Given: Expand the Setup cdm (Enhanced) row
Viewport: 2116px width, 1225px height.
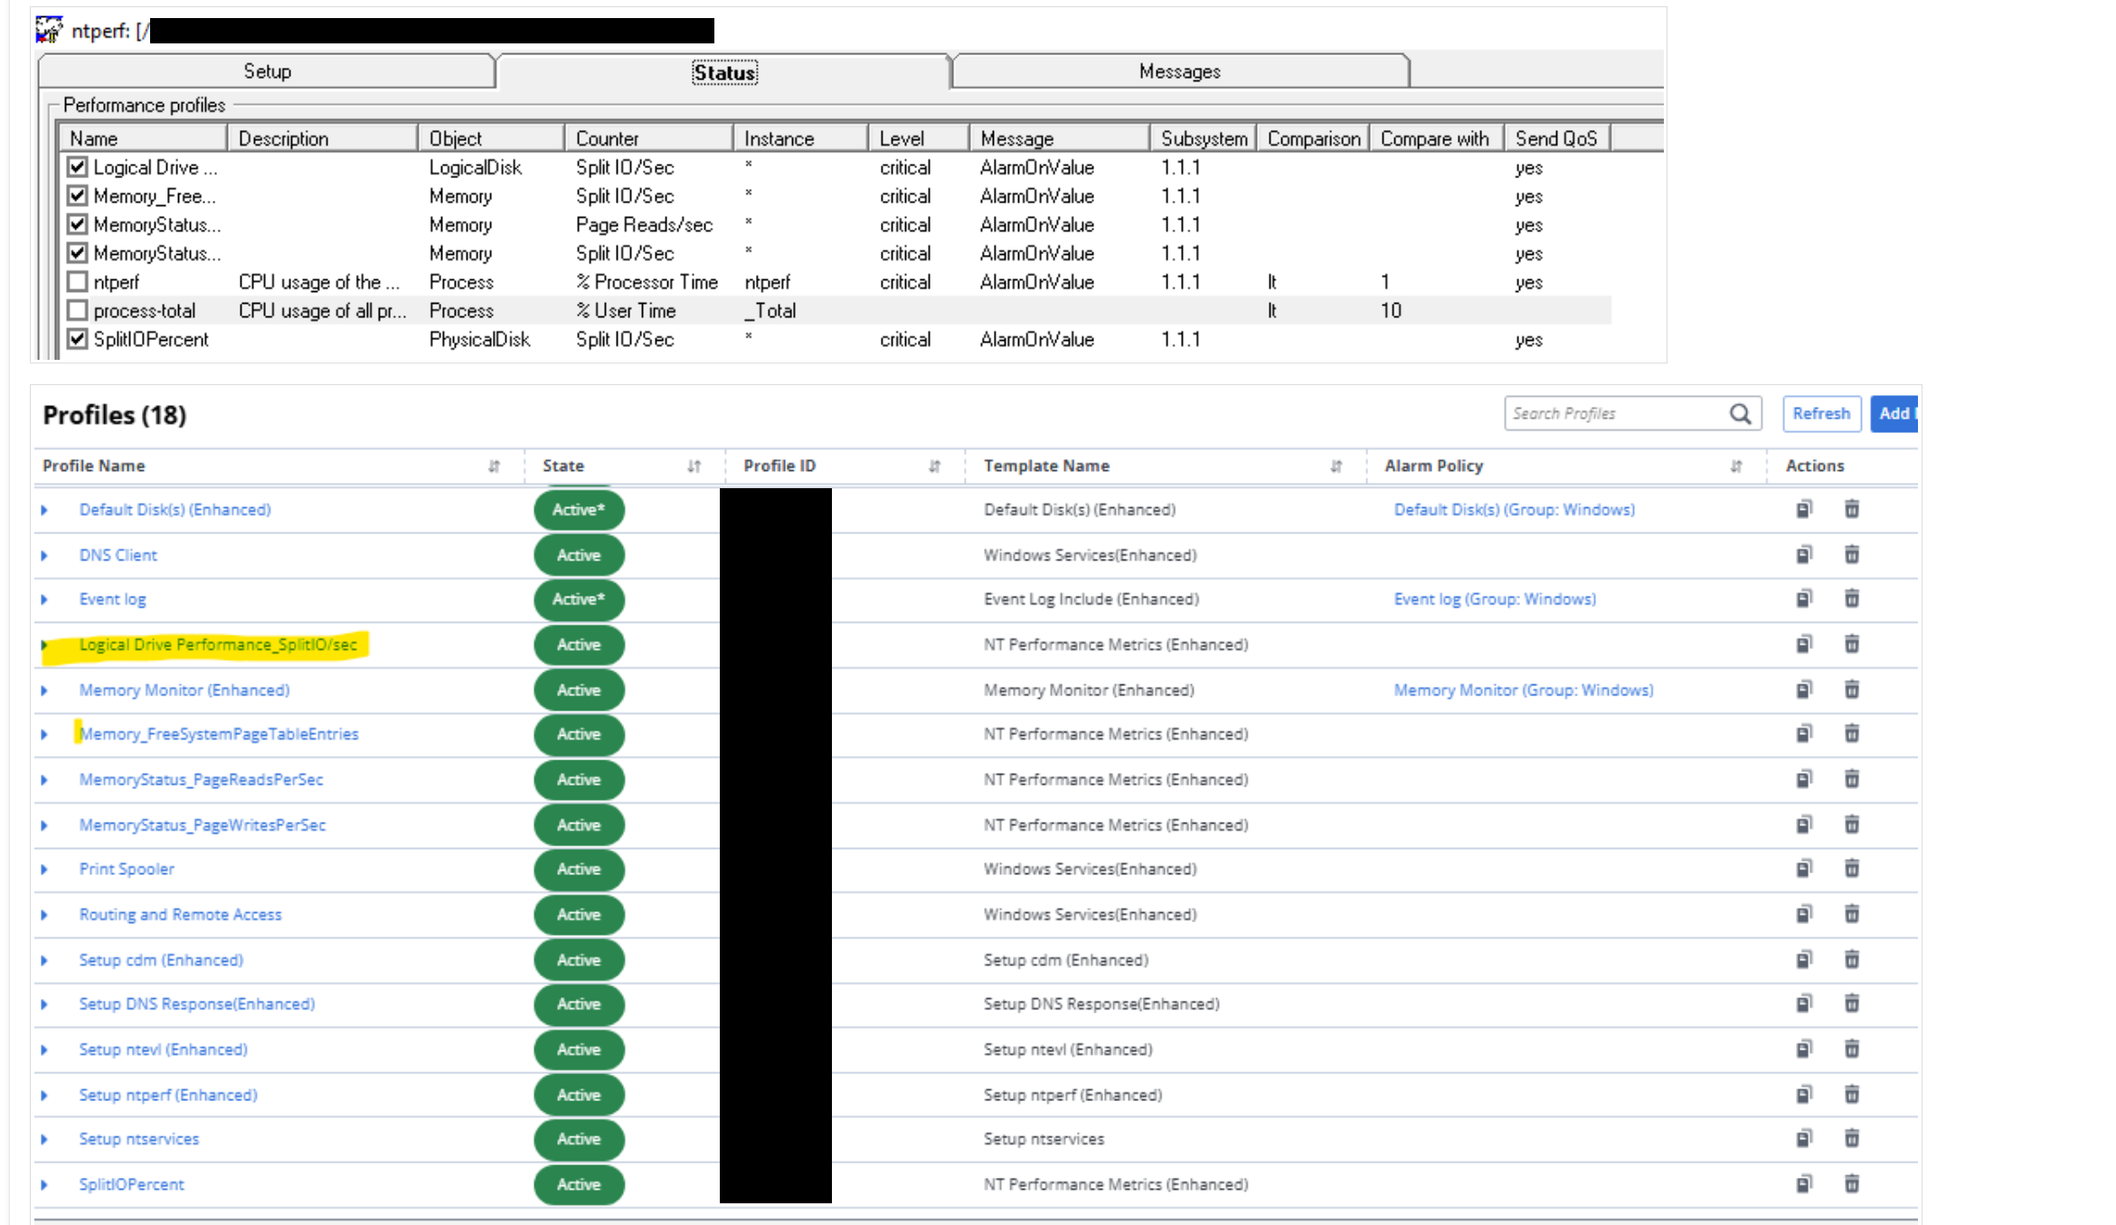Looking at the screenshot, I should tap(44, 960).
